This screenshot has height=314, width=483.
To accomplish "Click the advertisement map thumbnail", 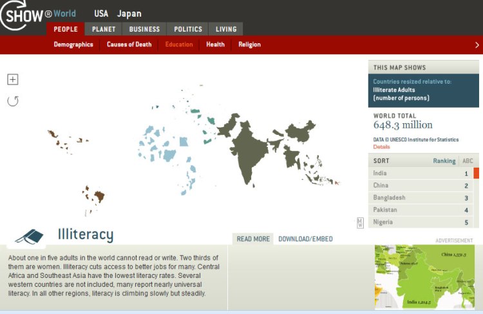I will [424, 277].
